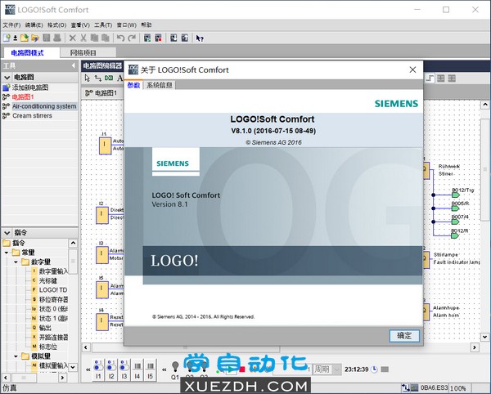Click the Print toolbar icon
The height and width of the screenshot is (394, 491).
(x=57, y=38)
